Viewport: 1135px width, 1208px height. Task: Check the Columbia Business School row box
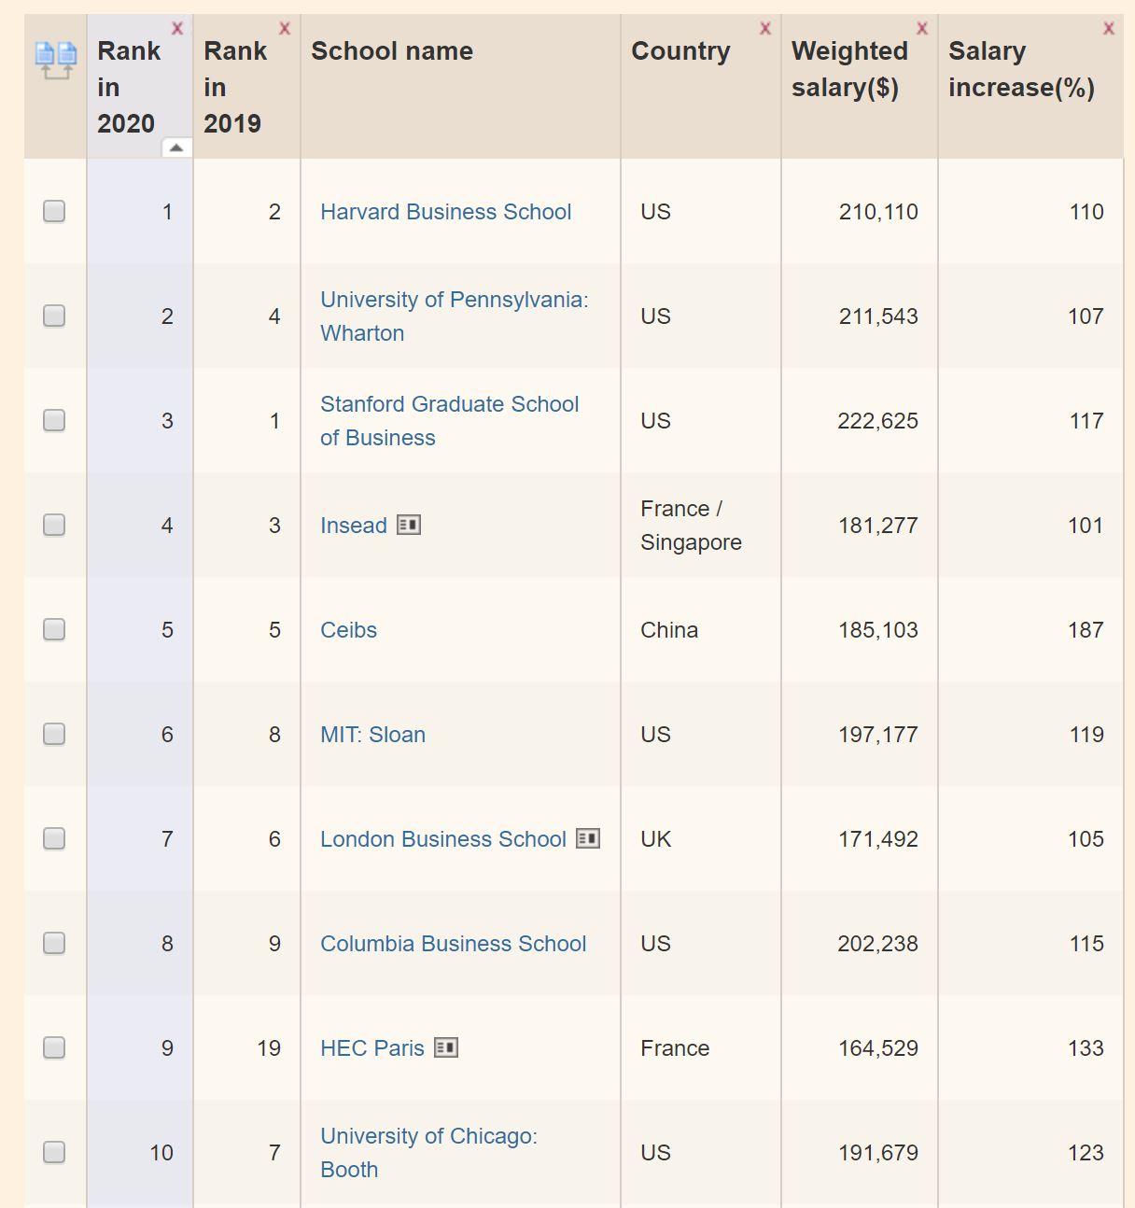pos(54,944)
